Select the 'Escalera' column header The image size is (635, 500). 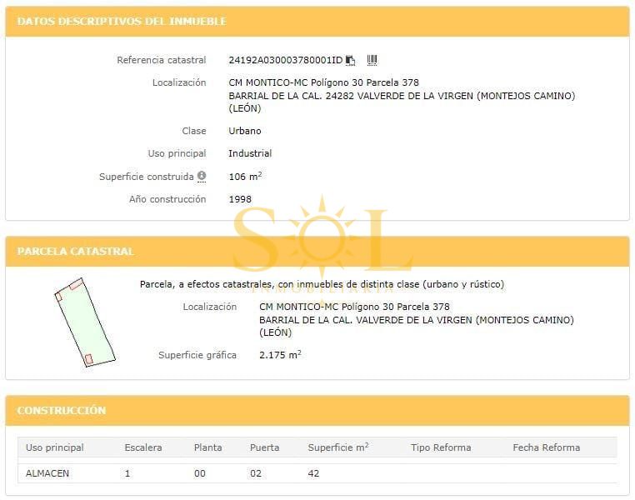point(143,447)
